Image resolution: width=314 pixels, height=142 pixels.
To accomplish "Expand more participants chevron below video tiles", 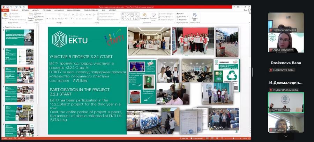I will pyautogui.click(x=286, y=136).
